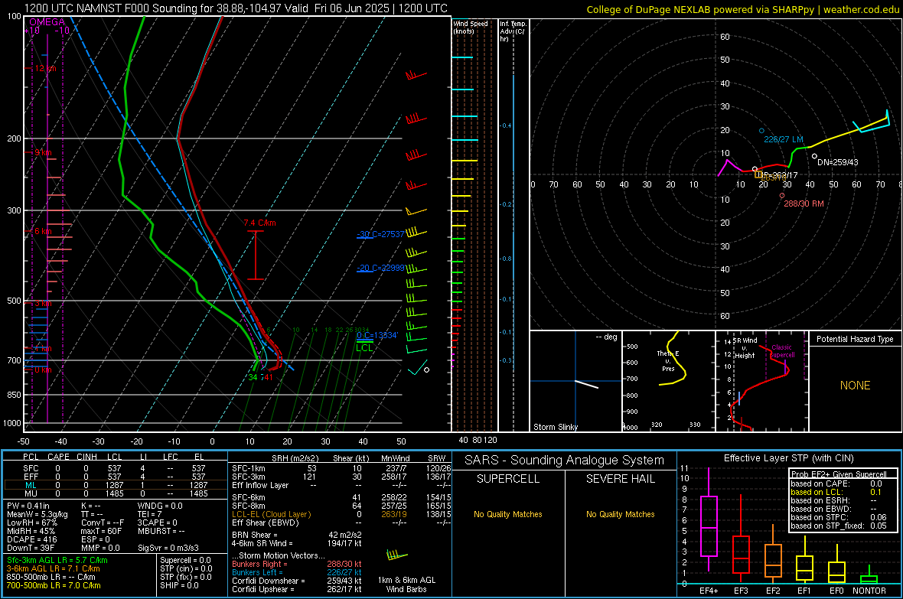Click the surface dewpoint value '34'
903x599 pixels.
point(253,377)
